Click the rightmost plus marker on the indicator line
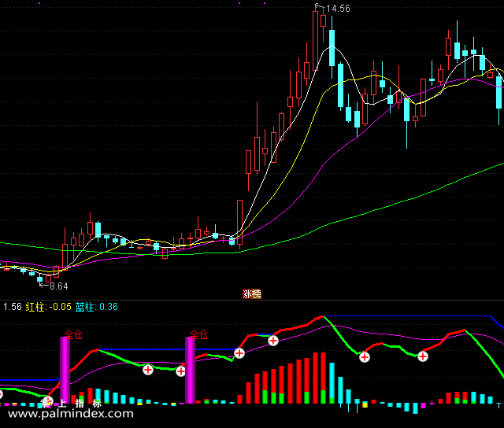The image size is (504, 428). coord(423,356)
